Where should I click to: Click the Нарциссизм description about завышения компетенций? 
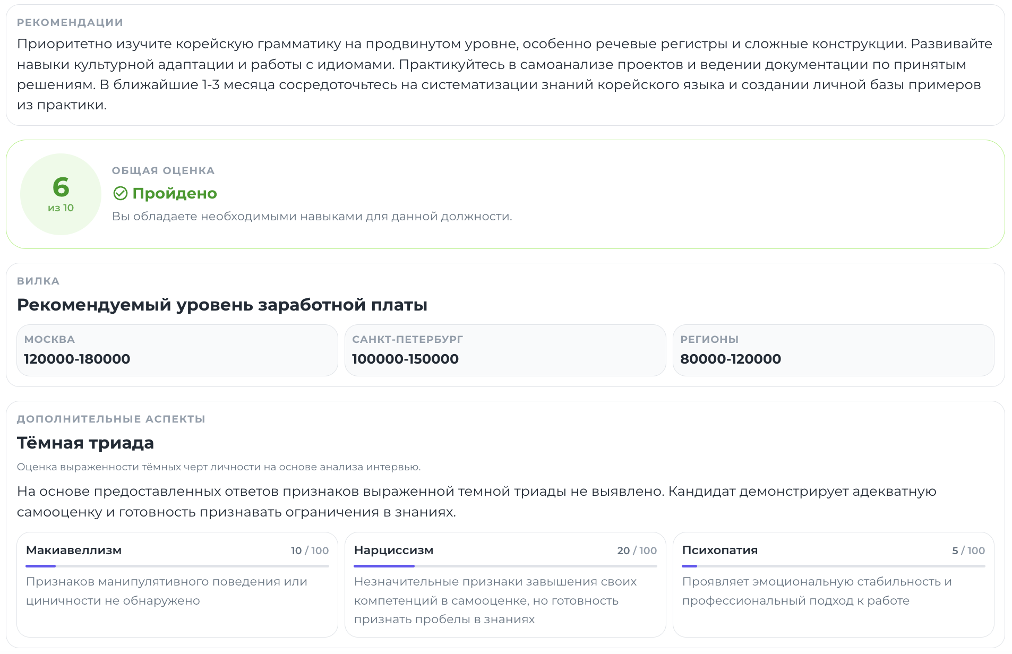pos(495,600)
